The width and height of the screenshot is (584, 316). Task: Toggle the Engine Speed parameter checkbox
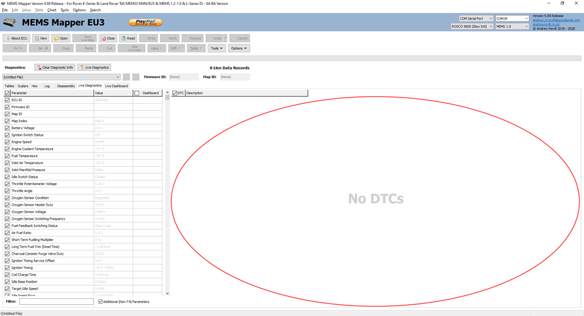click(x=7, y=142)
